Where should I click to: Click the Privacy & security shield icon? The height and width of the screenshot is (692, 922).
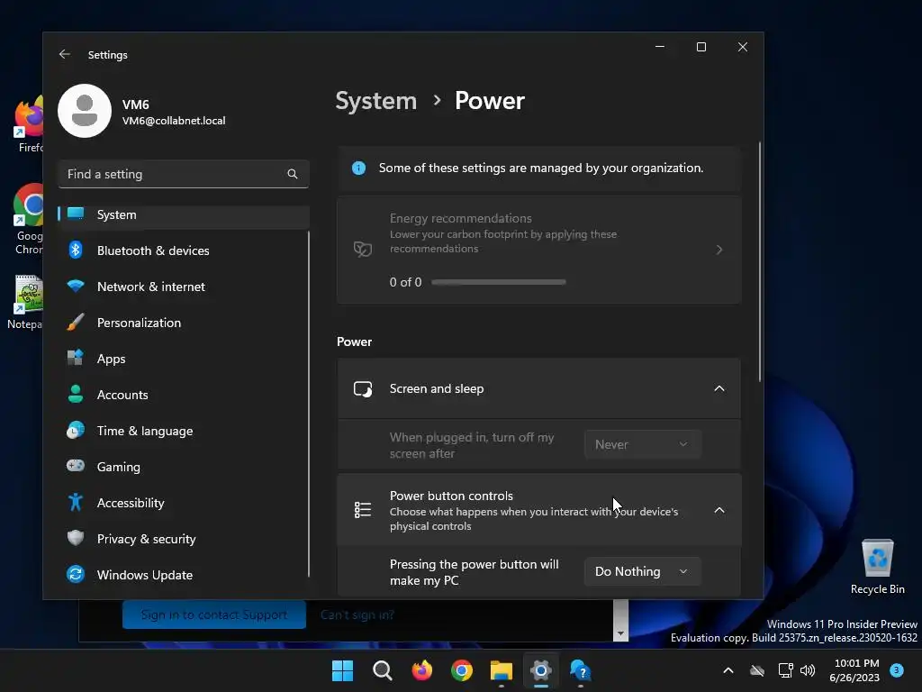pyautogui.click(x=76, y=538)
